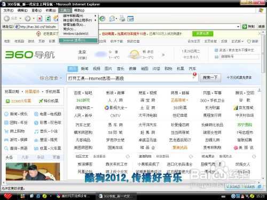
Task: Click the Stop page loading icon
Action: coord(40,19)
